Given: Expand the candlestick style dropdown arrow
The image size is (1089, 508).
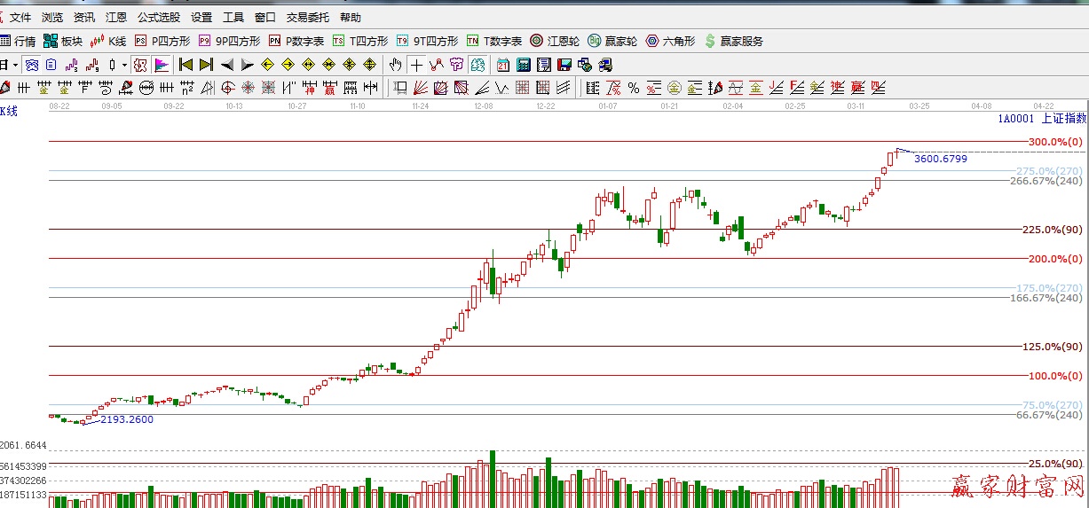Looking at the screenshot, I should 123,65.
